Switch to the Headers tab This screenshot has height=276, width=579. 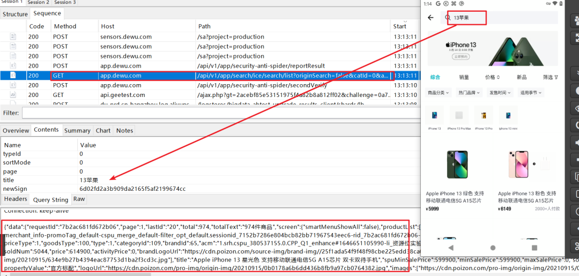pos(16,199)
